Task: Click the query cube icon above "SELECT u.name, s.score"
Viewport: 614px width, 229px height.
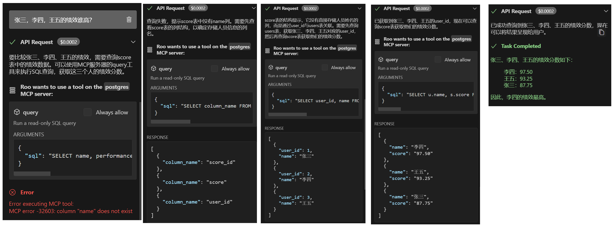Action: click(x=381, y=59)
